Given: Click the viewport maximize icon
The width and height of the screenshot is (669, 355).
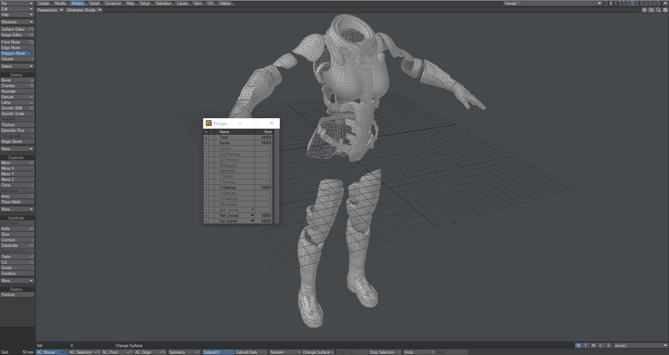Looking at the screenshot, I should click(x=664, y=10).
